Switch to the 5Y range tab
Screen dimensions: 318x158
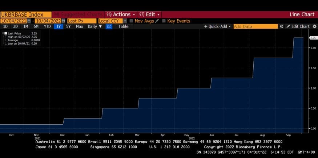(x=68, y=26)
